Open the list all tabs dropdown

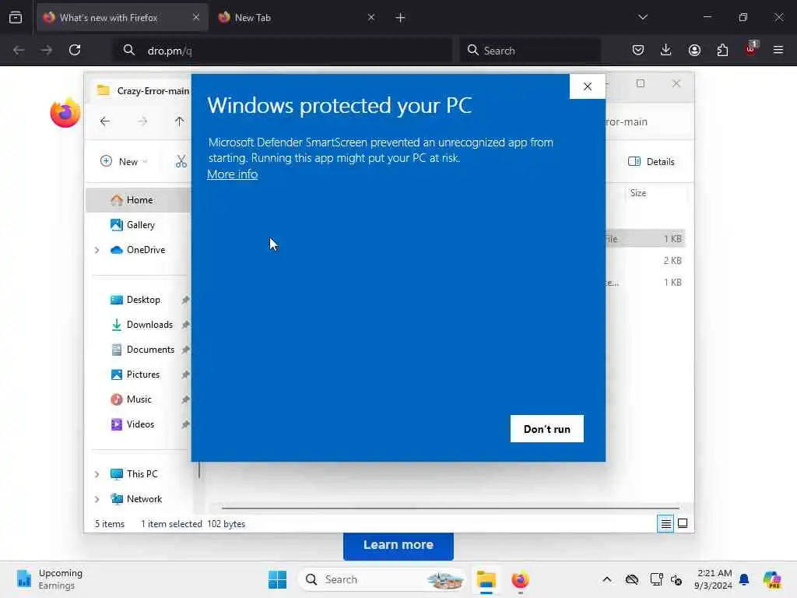click(x=642, y=17)
